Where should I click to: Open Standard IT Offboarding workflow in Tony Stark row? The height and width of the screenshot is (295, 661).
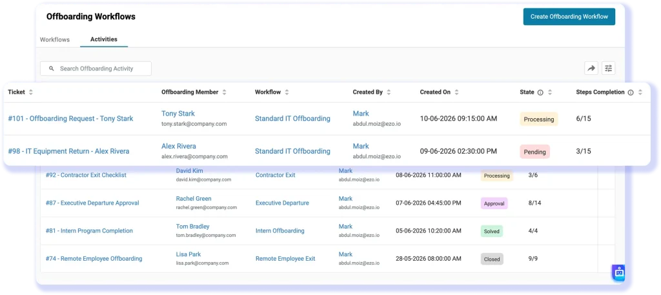tap(292, 119)
